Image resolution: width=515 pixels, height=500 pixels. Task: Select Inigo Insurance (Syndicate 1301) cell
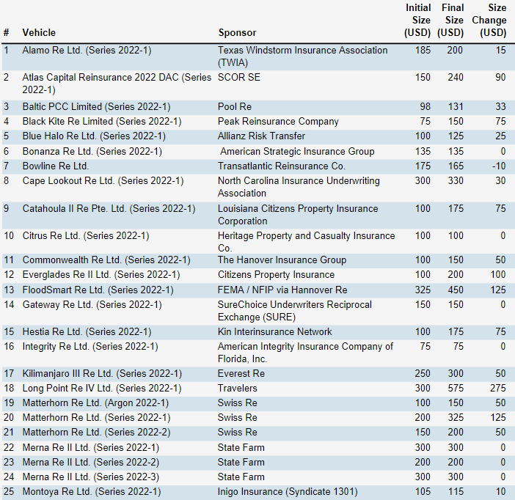click(x=288, y=492)
